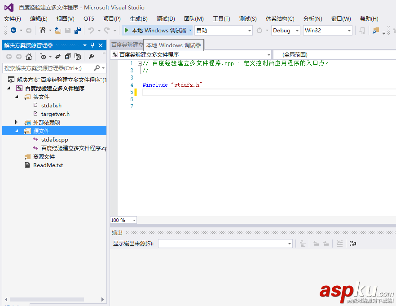Click the Solution Explorer Home icon
Image resolution: width=396 pixels, height=306 pixels.
click(x=29, y=57)
